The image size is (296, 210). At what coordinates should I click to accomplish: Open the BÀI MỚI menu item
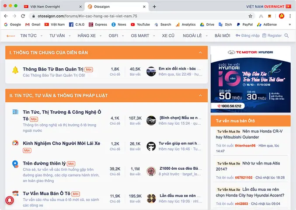pos(223,36)
